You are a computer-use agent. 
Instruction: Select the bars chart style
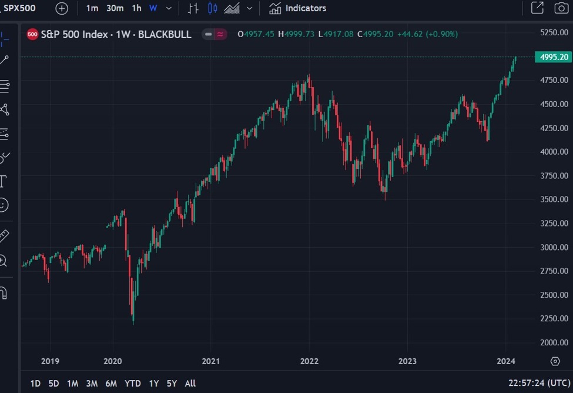193,8
